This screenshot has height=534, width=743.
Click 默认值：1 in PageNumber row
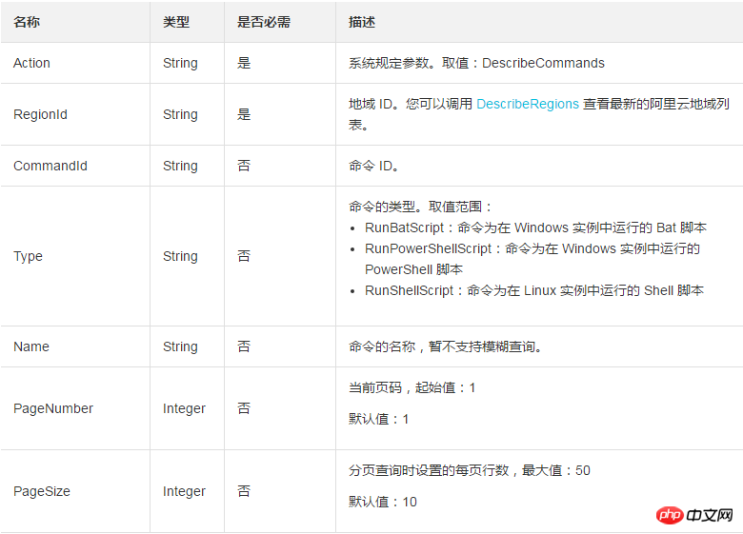(x=378, y=419)
